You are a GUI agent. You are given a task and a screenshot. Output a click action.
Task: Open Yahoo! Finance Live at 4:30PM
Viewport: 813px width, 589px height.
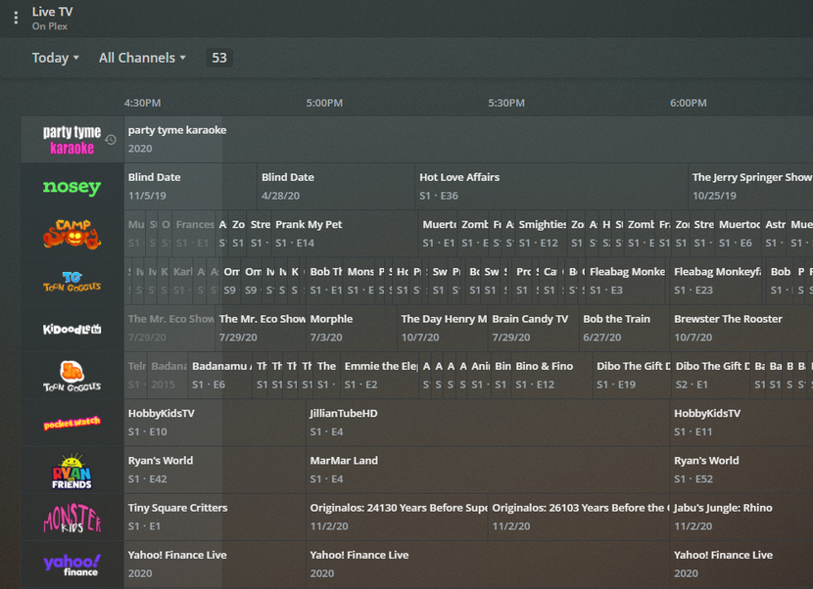[215, 564]
